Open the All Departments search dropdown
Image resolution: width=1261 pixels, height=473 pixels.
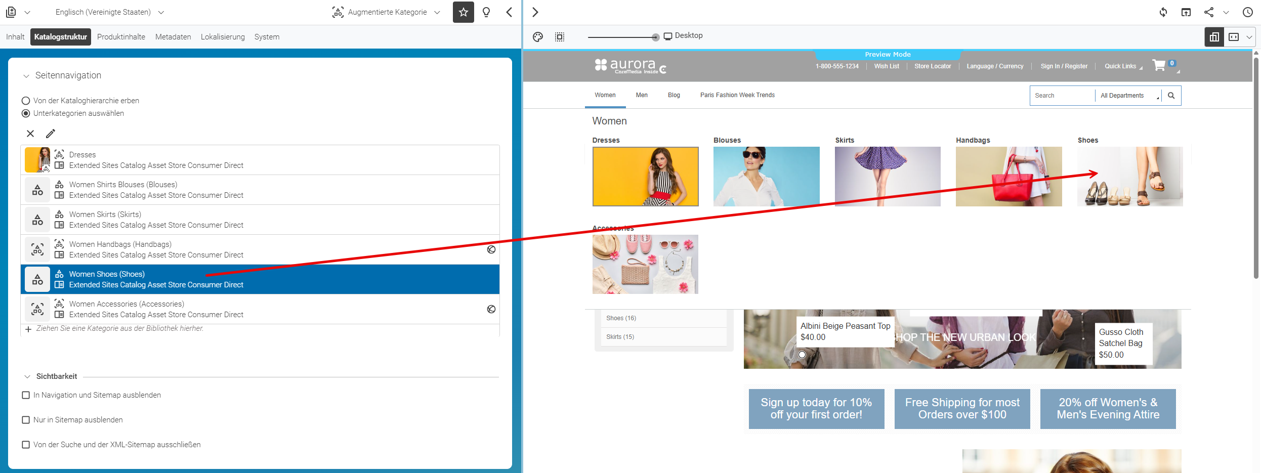click(x=1129, y=96)
